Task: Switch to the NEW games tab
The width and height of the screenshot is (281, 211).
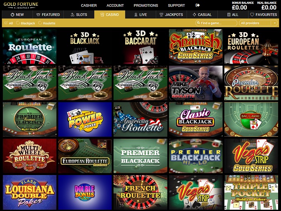Action: 17,15
